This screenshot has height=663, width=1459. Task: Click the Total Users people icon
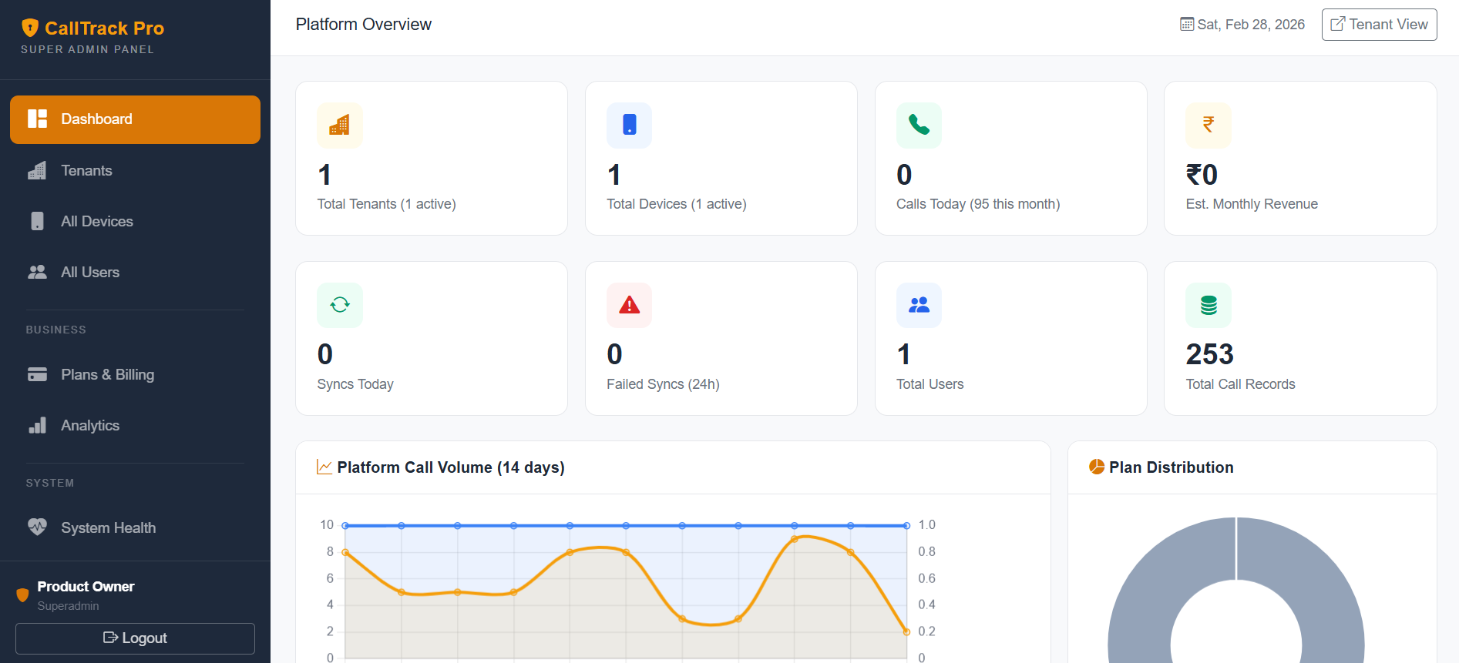click(919, 306)
